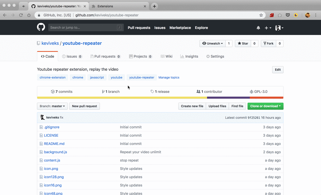
Task: Click Create new file button
Action: 192,106
